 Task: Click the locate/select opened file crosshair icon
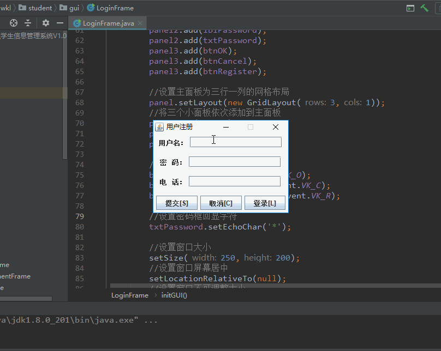point(14,23)
